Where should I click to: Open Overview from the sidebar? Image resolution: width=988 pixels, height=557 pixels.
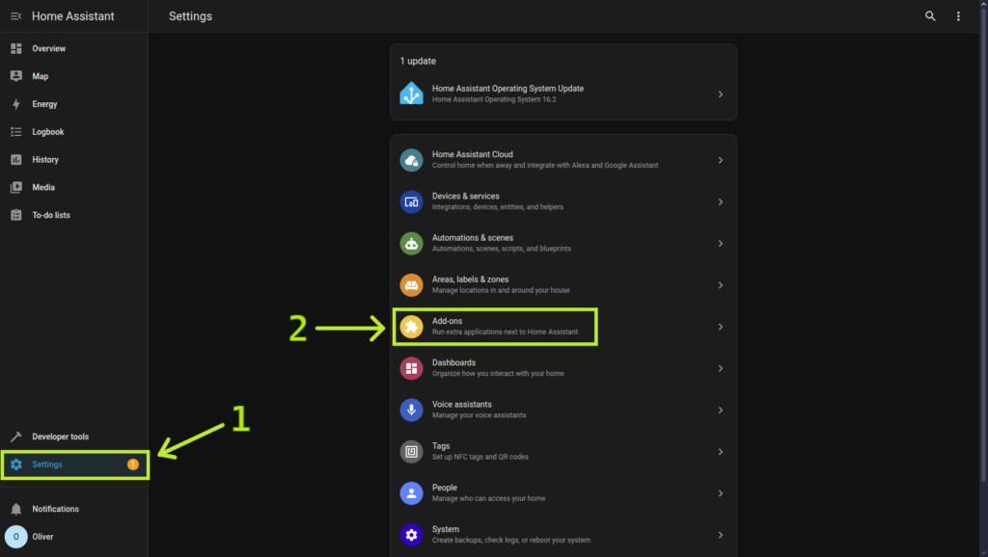pos(73,48)
